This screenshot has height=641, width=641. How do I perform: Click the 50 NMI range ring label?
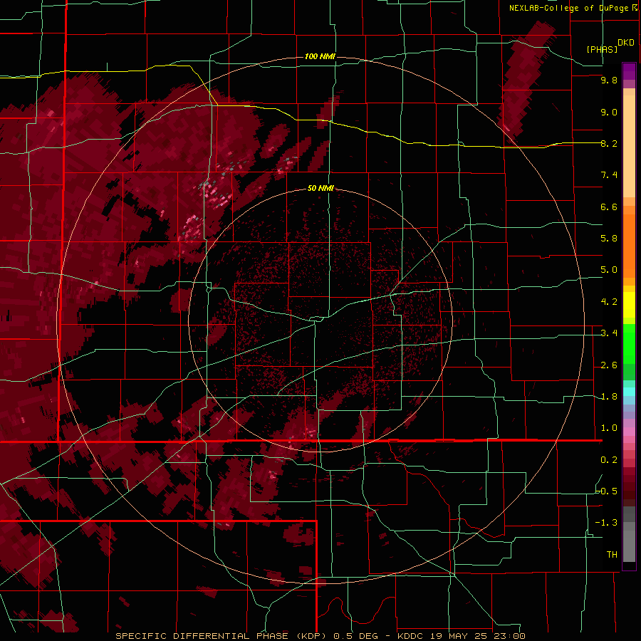coord(320,188)
